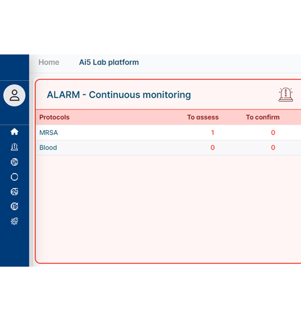Open the settings gear icon in sidebar
301x333 pixels.
coord(14,221)
